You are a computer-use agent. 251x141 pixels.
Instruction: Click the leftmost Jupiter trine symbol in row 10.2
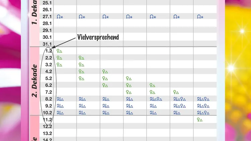tap(60, 113)
